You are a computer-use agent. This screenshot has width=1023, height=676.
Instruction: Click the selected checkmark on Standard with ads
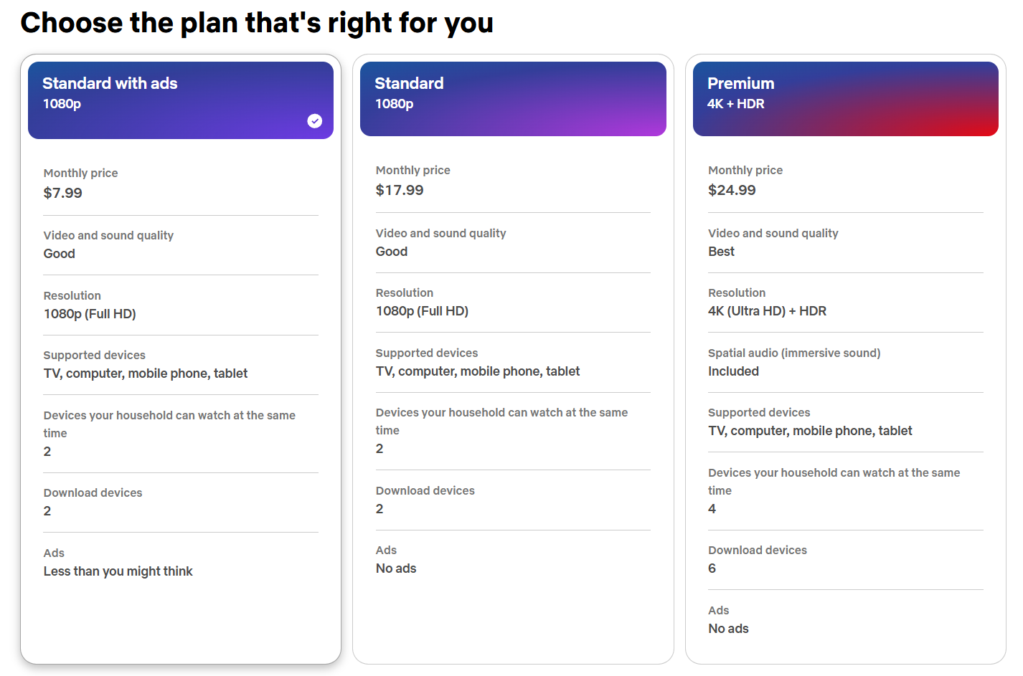tap(315, 121)
